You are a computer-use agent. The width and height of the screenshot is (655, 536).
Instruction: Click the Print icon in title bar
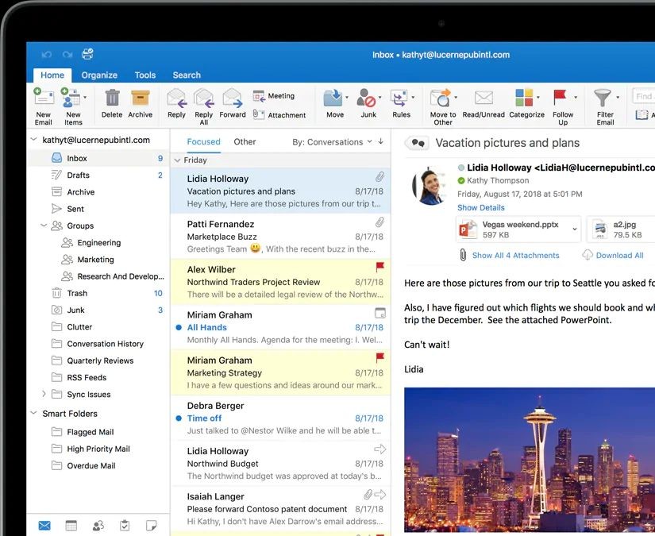pos(87,54)
